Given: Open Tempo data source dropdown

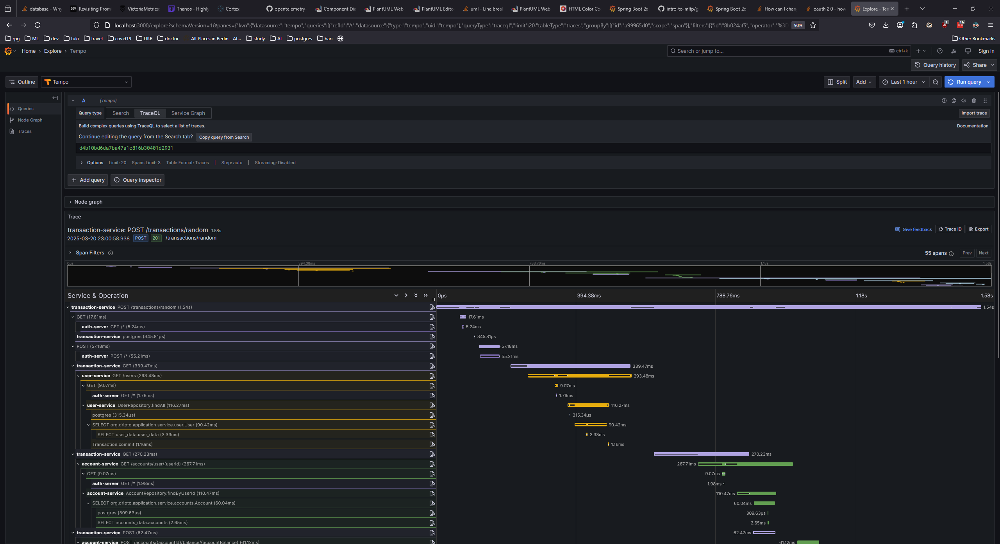Looking at the screenshot, I should (86, 82).
